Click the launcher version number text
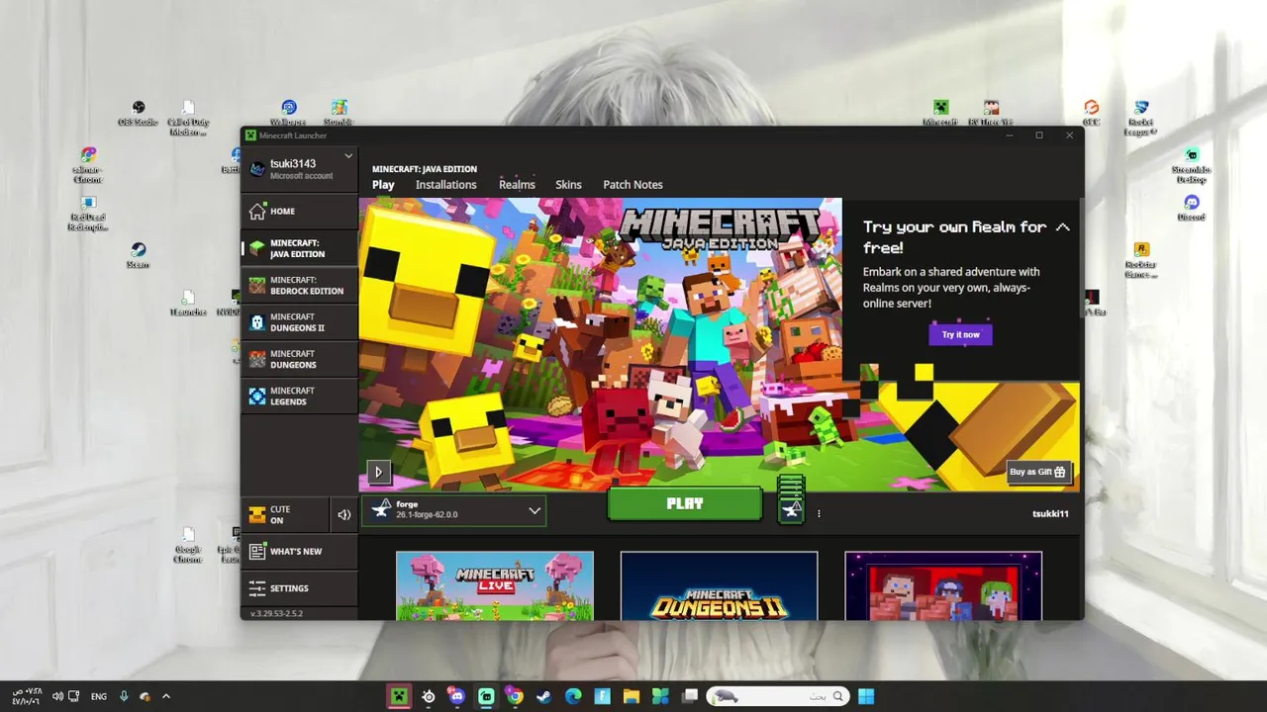 276,614
